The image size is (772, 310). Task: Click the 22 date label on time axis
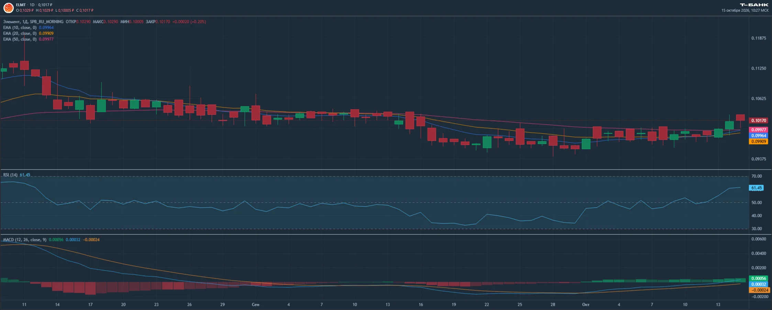[487, 305]
